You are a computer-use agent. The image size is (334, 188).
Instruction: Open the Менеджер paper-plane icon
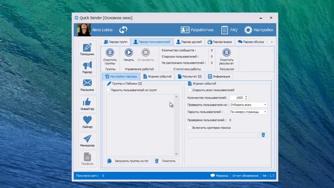[x=87, y=138]
